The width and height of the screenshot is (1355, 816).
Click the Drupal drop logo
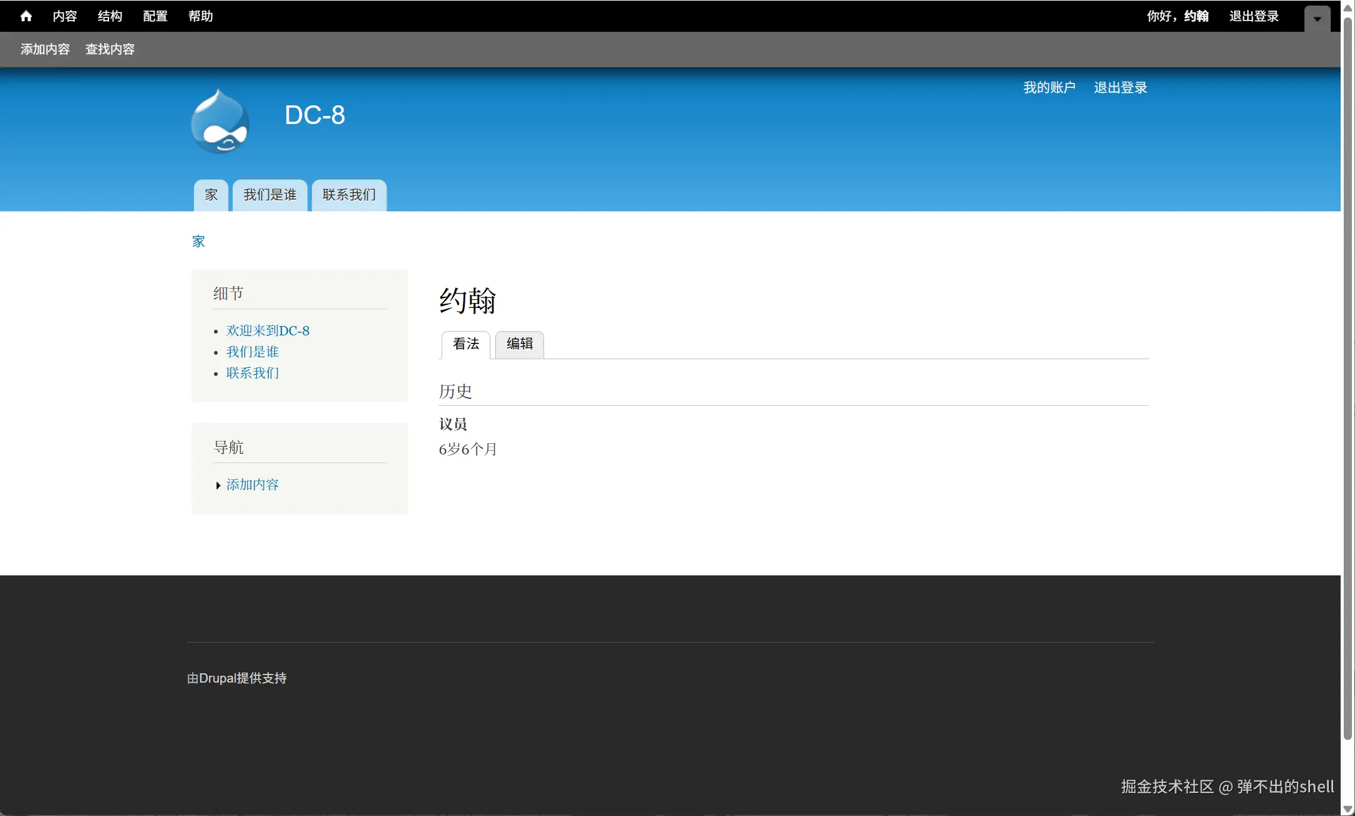[x=220, y=122]
